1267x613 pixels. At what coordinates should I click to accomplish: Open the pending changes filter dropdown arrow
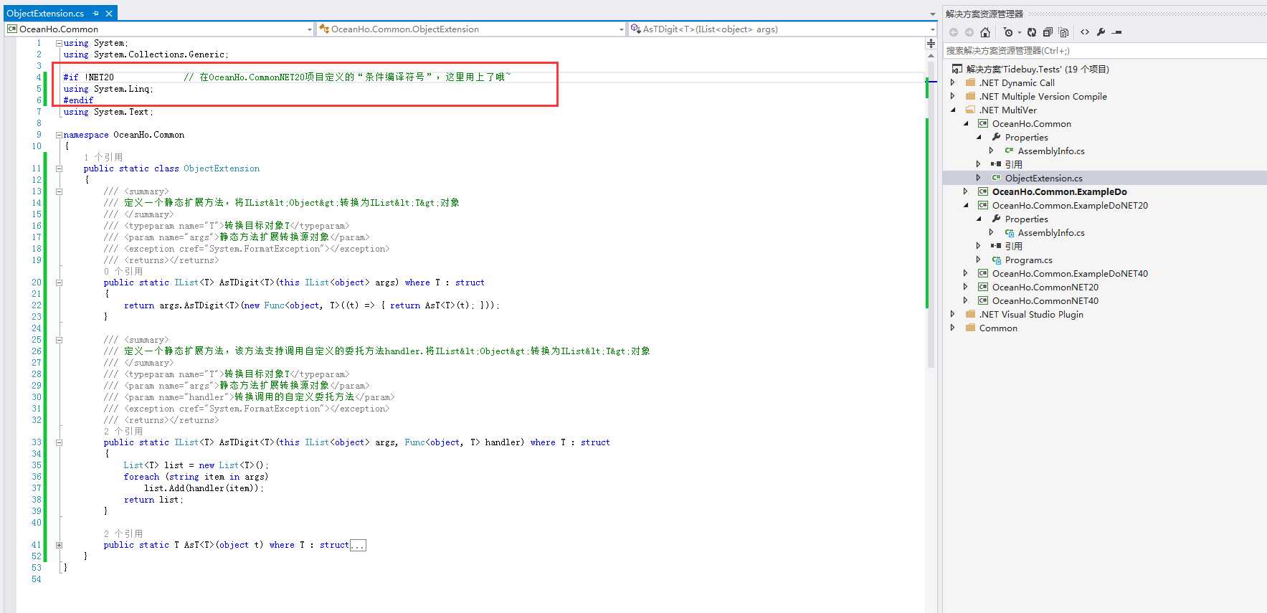pos(1019,32)
